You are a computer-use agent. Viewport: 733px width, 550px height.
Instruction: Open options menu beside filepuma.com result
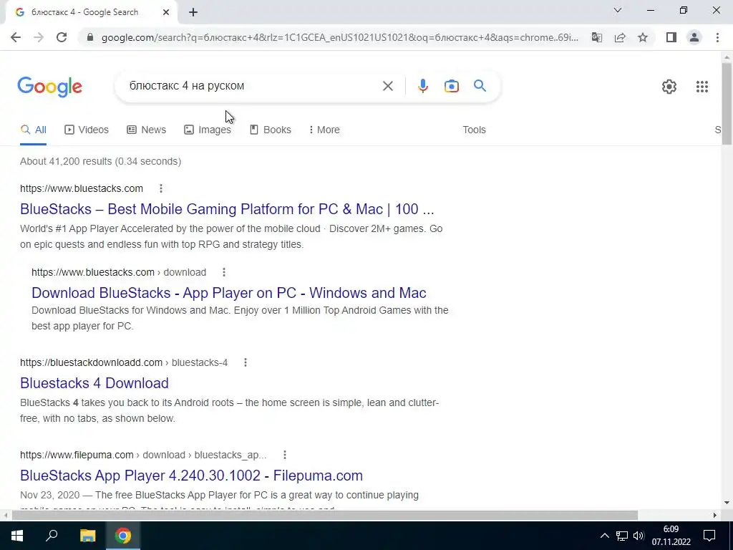point(285,455)
